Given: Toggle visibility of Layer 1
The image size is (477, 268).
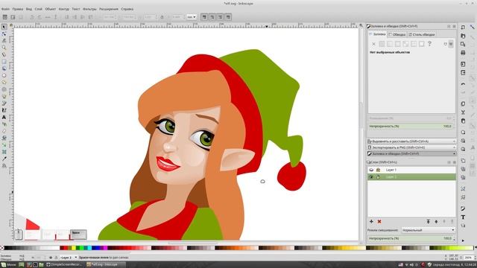Looking at the screenshot, I should [x=371, y=170].
